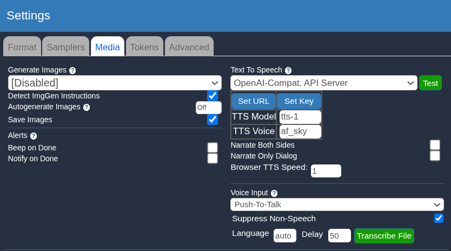
Task: Open the Autogenerate Images help icon
Action: pos(87,107)
